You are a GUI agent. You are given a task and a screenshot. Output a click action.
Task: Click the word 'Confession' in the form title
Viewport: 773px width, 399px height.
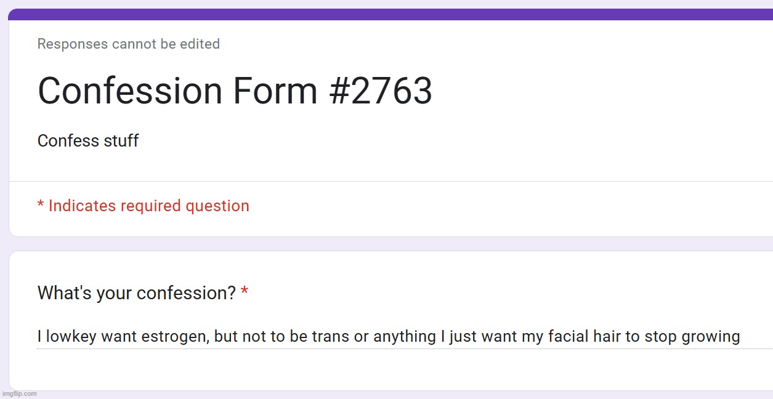pos(130,91)
